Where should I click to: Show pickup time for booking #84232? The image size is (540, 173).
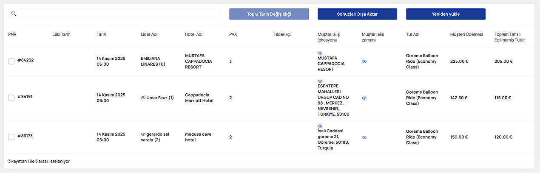[x=364, y=61]
